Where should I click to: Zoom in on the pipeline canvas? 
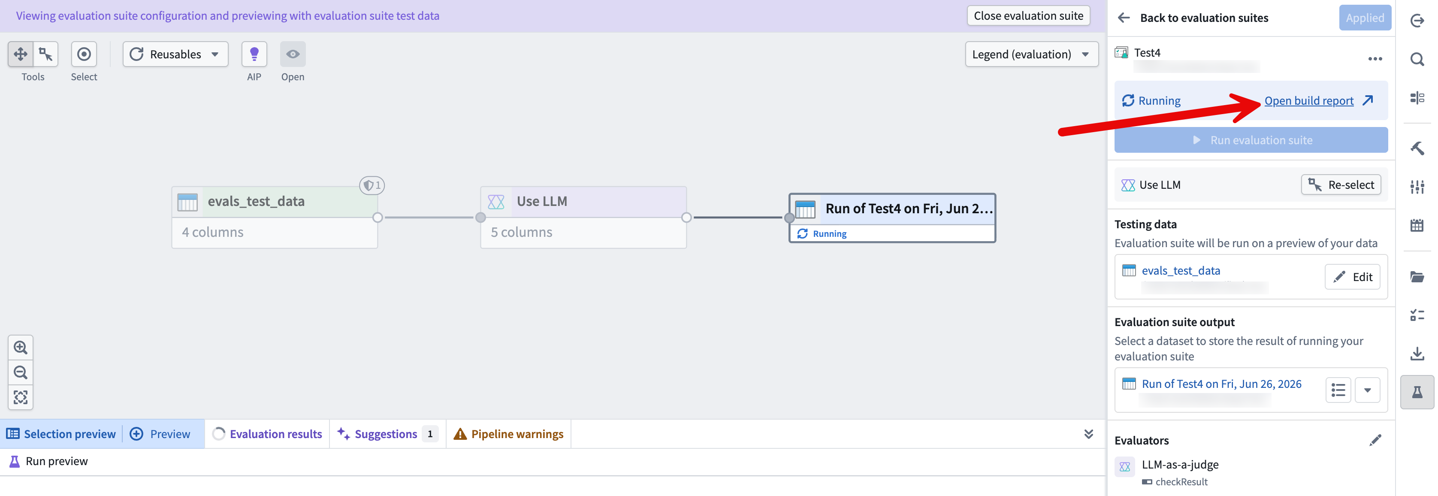(x=21, y=348)
